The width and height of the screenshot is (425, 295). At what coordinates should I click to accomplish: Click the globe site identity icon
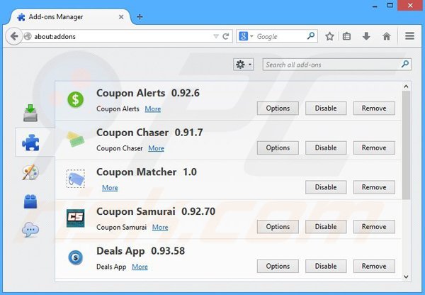tap(28, 36)
